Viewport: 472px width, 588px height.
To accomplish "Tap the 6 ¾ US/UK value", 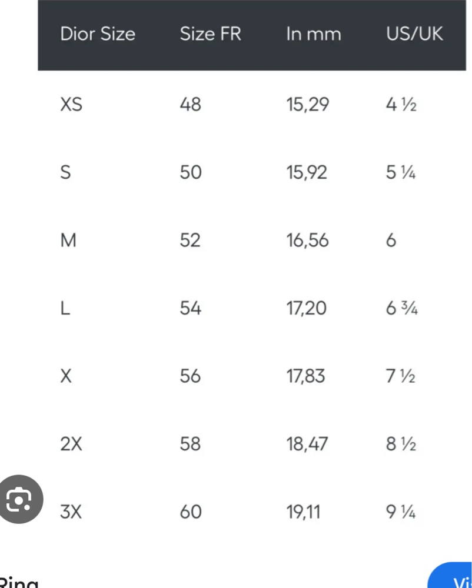I will pyautogui.click(x=402, y=308).
